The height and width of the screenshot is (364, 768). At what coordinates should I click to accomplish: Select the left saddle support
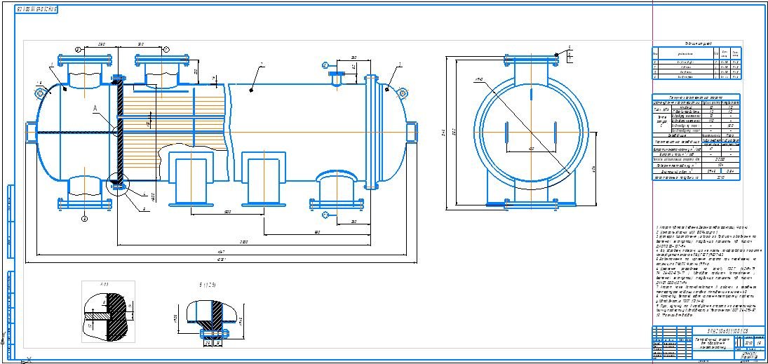pyautogui.click(x=190, y=181)
